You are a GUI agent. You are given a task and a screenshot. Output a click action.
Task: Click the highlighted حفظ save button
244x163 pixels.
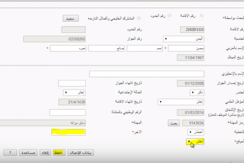click(x=59, y=153)
